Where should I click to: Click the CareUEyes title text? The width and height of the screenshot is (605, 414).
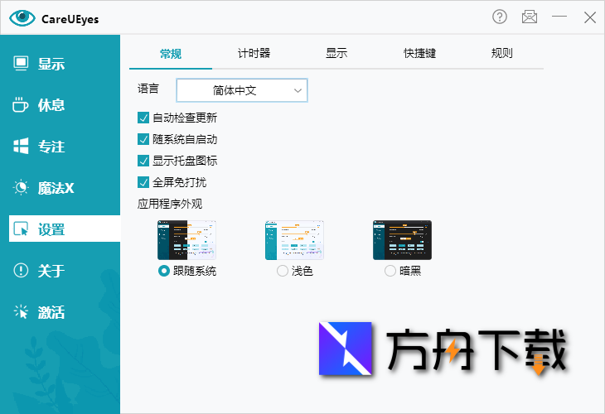(70, 19)
